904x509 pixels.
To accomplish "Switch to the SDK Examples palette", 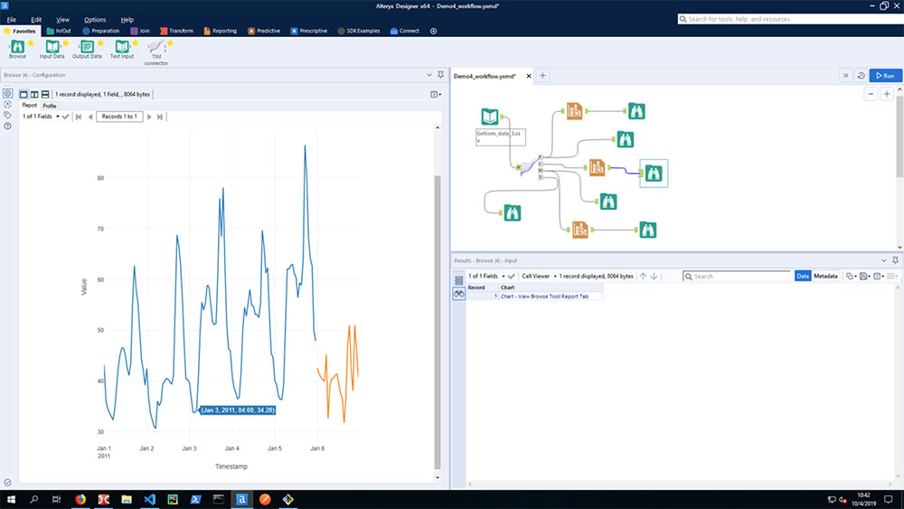I will [x=359, y=31].
